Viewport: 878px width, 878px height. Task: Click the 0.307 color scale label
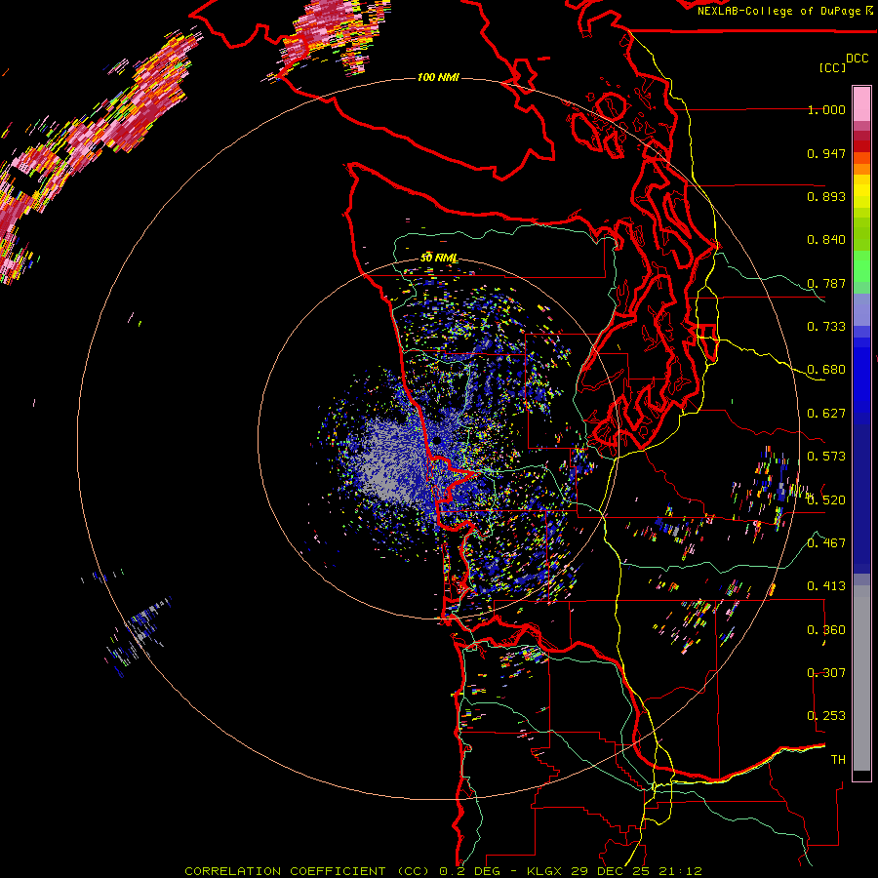[x=826, y=673]
